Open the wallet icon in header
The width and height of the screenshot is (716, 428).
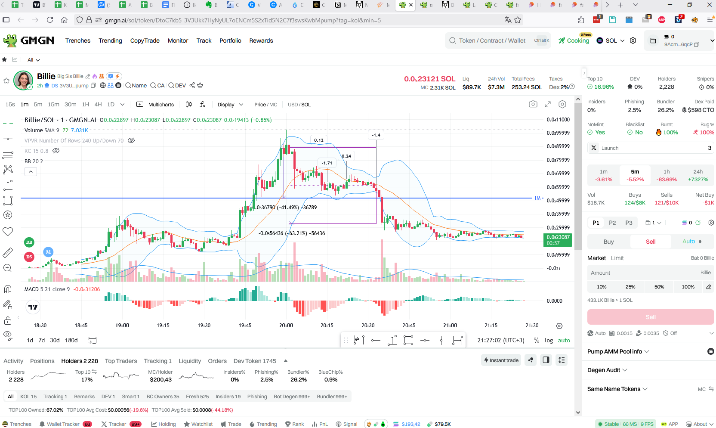pos(653,40)
